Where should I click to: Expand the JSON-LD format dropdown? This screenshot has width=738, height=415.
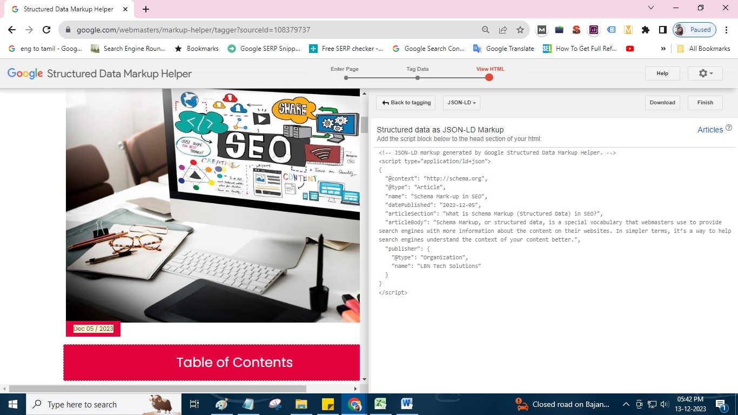pos(461,103)
